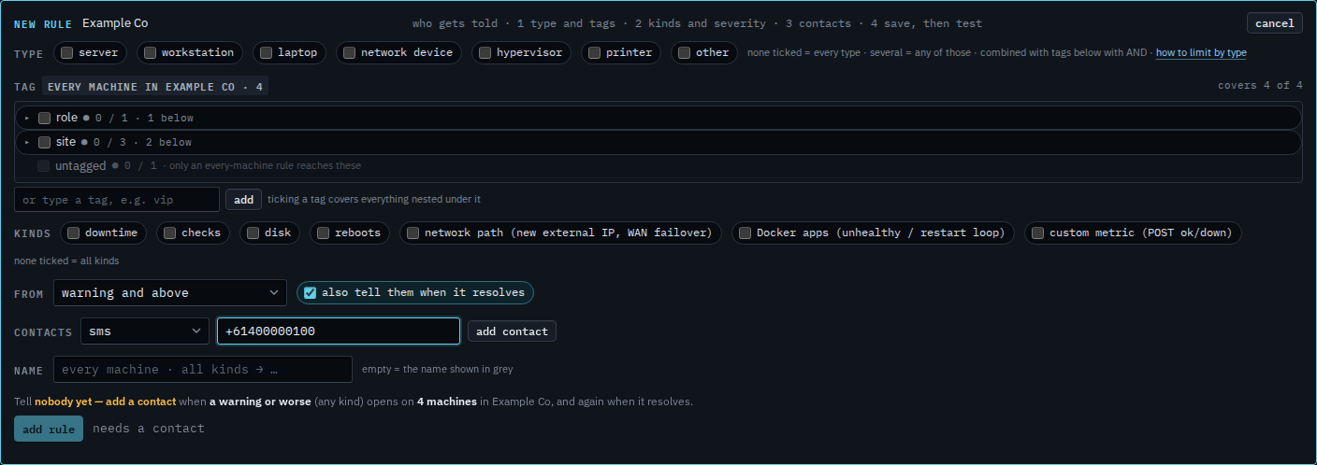The height and width of the screenshot is (465, 1317).
Task: Click 'every machine in Example Co · 4' chip
Action: point(155,86)
